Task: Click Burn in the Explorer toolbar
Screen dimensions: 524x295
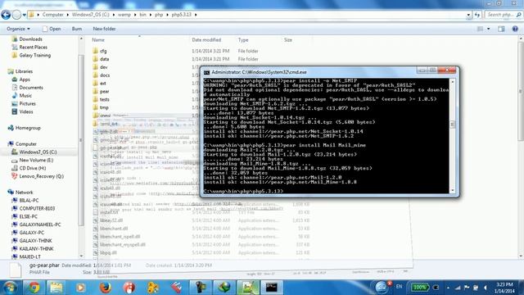Action: [x=77, y=29]
